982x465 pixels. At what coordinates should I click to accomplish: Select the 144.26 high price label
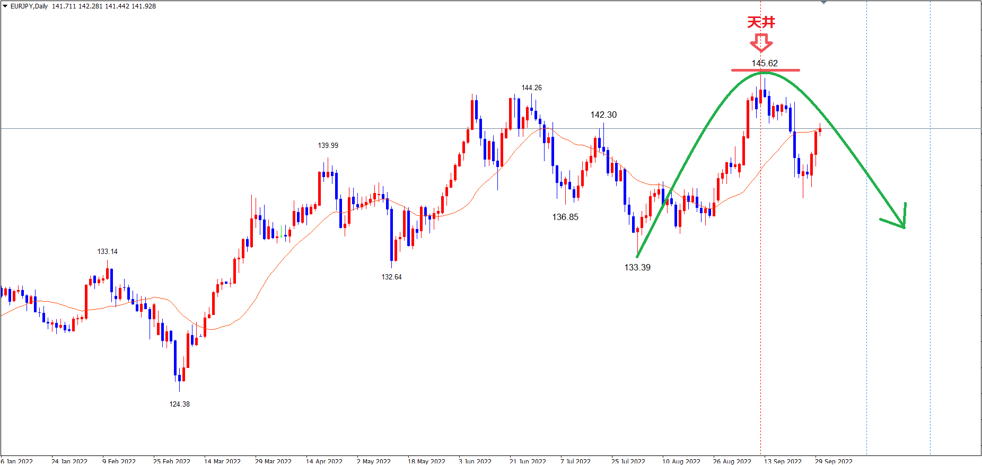point(531,87)
